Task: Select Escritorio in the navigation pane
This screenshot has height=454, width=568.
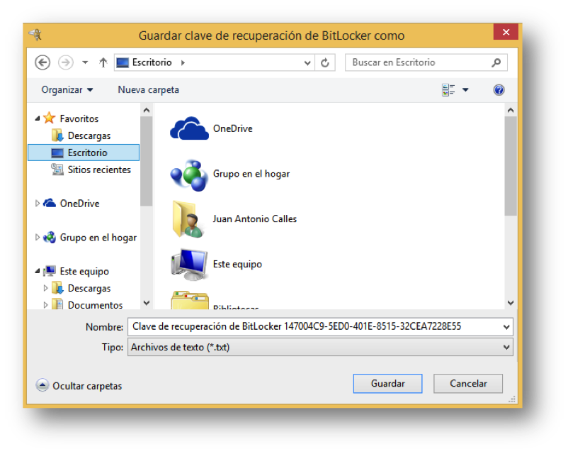Action: 84,153
